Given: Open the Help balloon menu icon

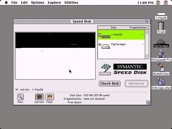Looking at the screenshot, I should click(x=158, y=2).
